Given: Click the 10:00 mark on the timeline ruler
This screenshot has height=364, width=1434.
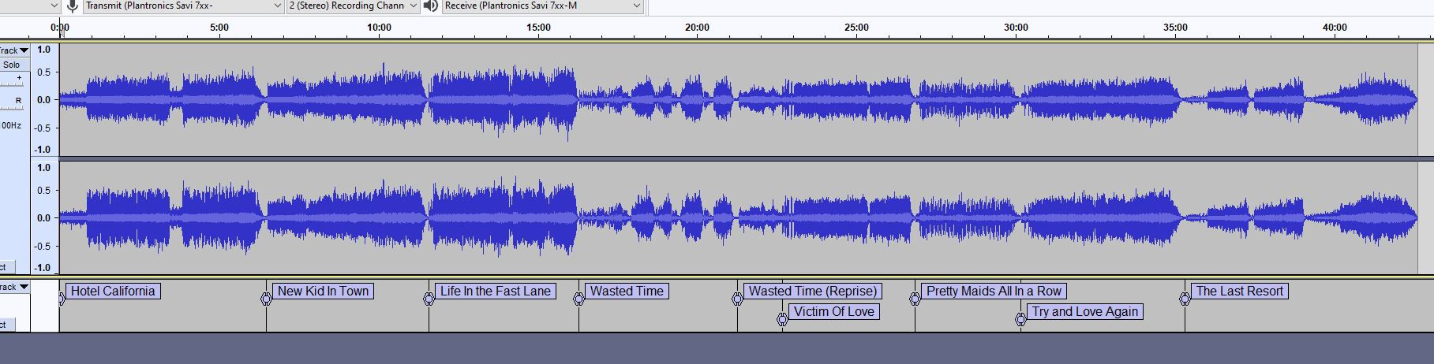Looking at the screenshot, I should [x=379, y=28].
